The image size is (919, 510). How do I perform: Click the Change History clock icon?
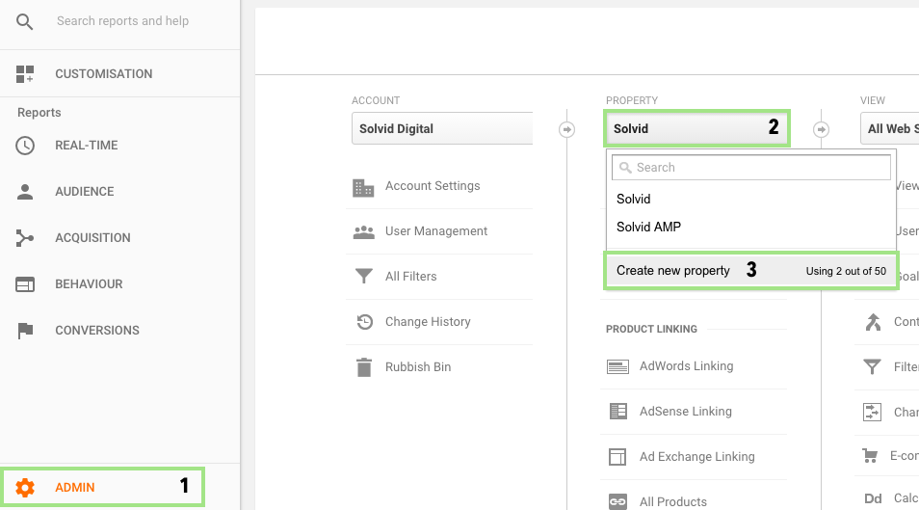pos(364,322)
